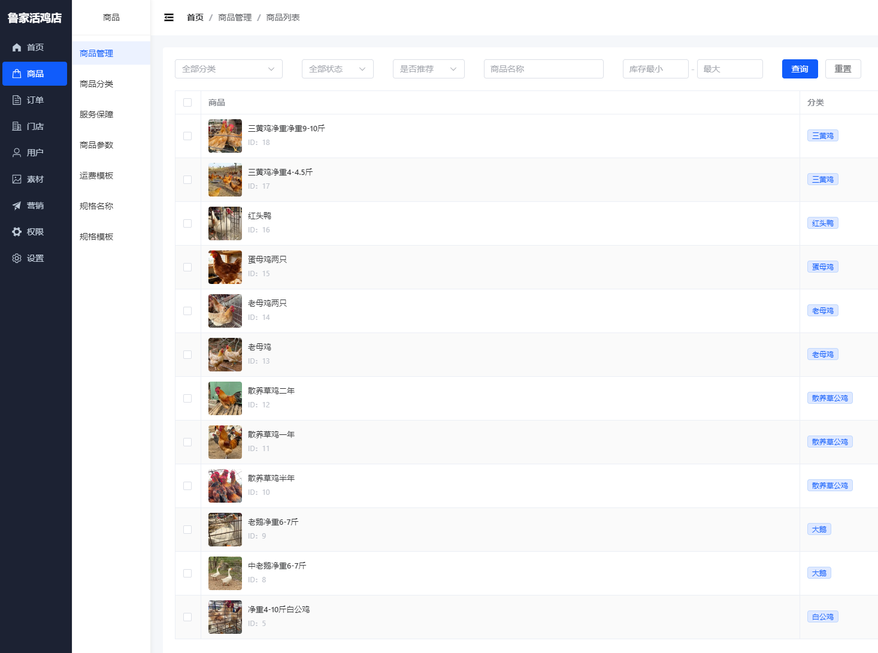Check the box for 红头鸭 row
This screenshot has width=878, height=653.
coord(187,223)
